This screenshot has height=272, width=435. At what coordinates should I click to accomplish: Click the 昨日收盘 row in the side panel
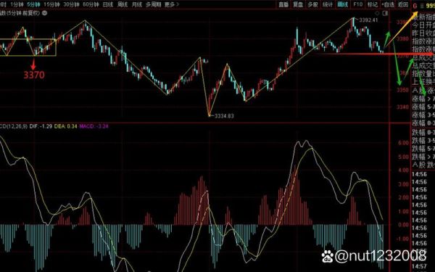point(423,33)
